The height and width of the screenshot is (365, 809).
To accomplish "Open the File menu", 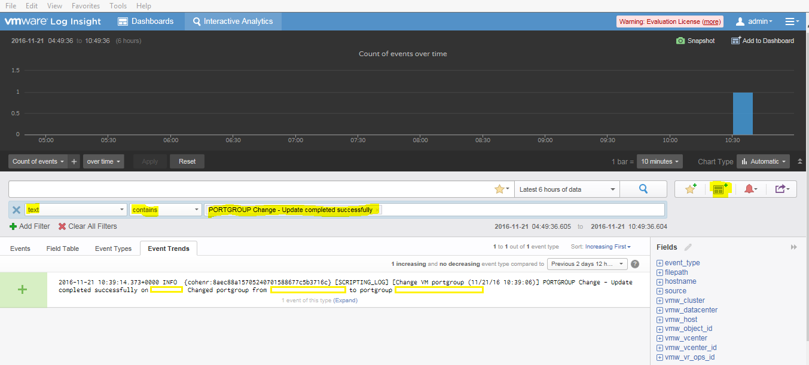I will click(11, 5).
